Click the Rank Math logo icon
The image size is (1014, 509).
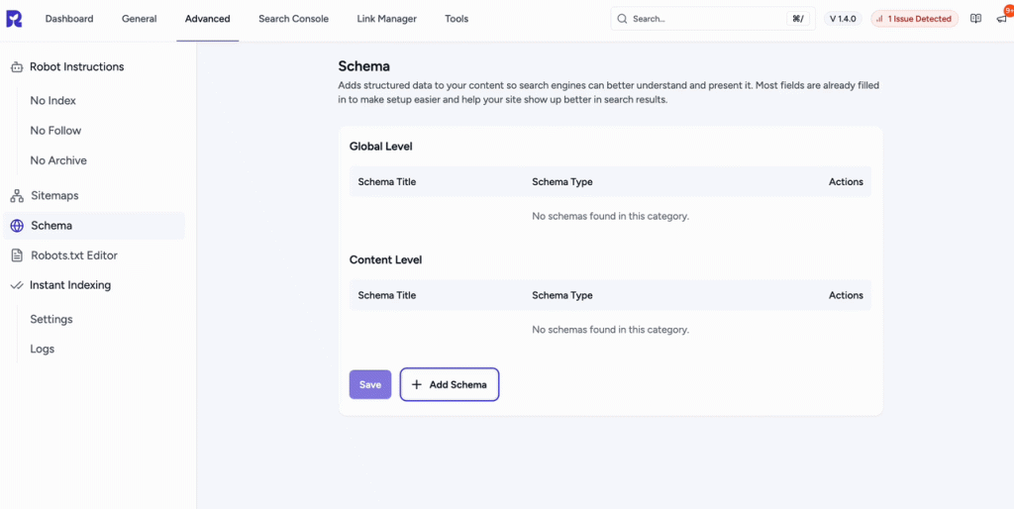coord(14,19)
